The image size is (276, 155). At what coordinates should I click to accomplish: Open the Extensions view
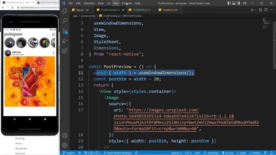coord(65,51)
